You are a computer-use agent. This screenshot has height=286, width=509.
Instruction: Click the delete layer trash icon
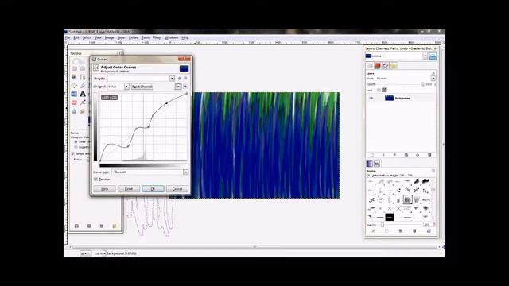pos(429,155)
